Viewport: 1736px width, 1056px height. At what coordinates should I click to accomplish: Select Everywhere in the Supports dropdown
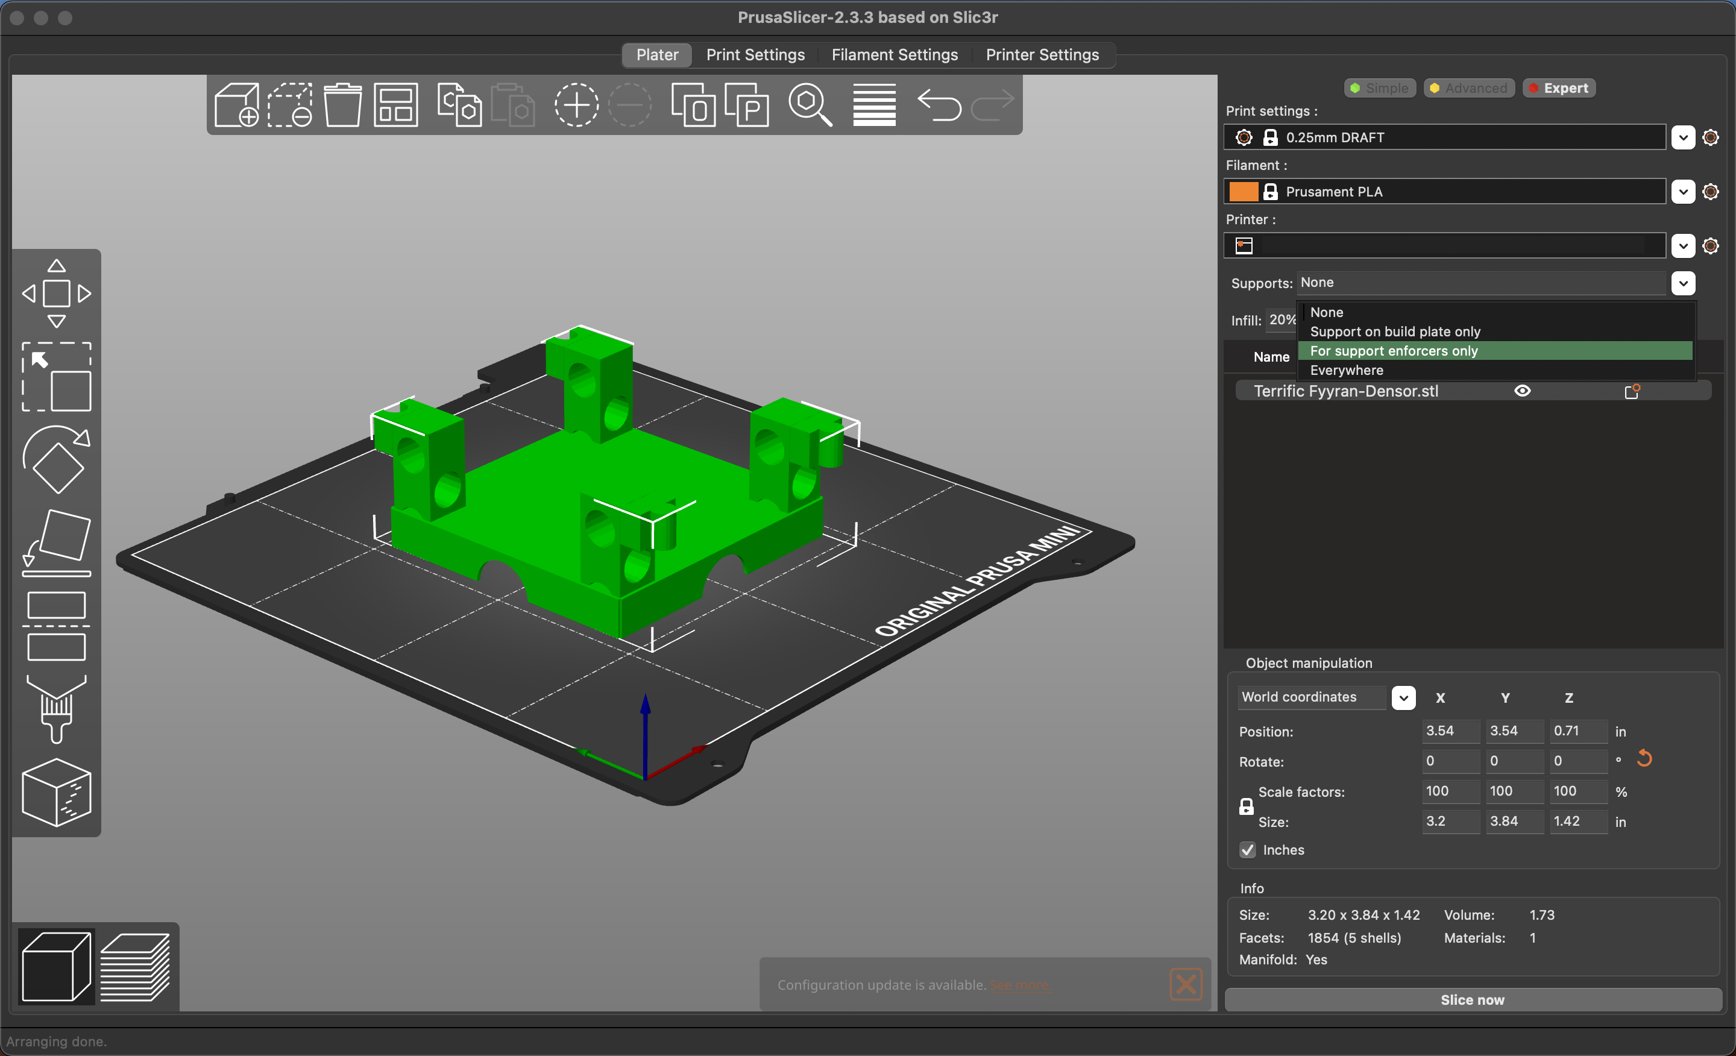click(x=1347, y=370)
